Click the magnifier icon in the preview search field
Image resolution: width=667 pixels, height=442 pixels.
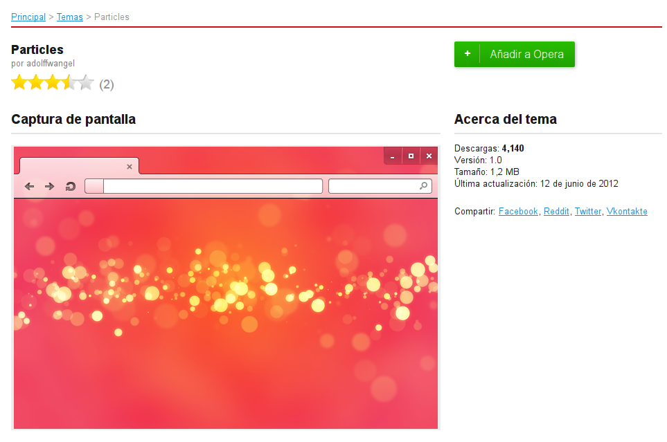point(422,185)
